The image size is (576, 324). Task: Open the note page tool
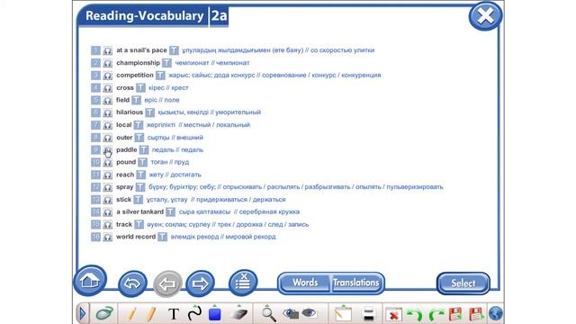[x=343, y=314]
